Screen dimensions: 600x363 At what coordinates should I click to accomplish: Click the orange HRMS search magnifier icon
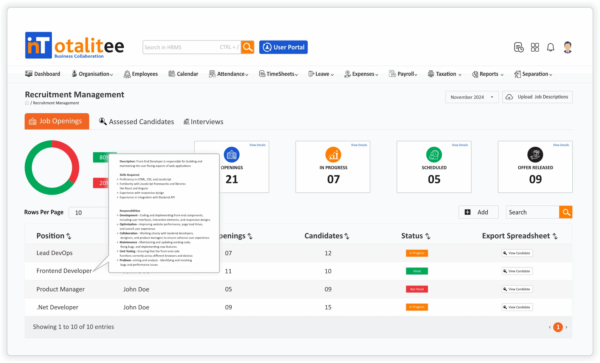click(247, 47)
